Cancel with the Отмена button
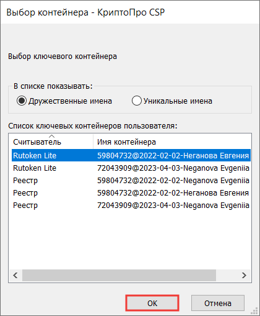 (x=218, y=303)
